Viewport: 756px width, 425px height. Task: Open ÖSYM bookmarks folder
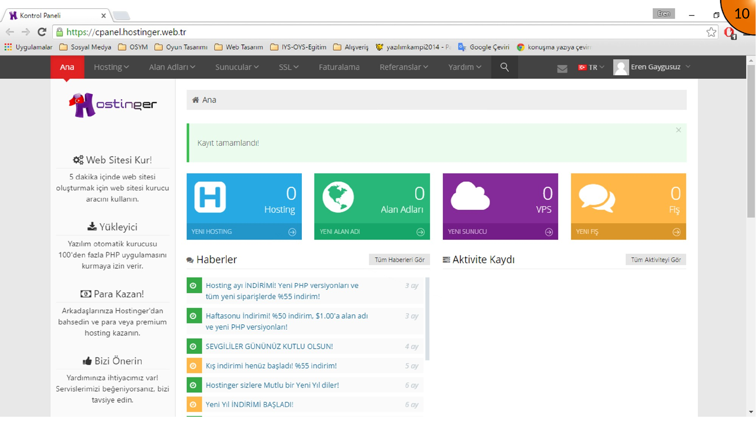[133, 47]
